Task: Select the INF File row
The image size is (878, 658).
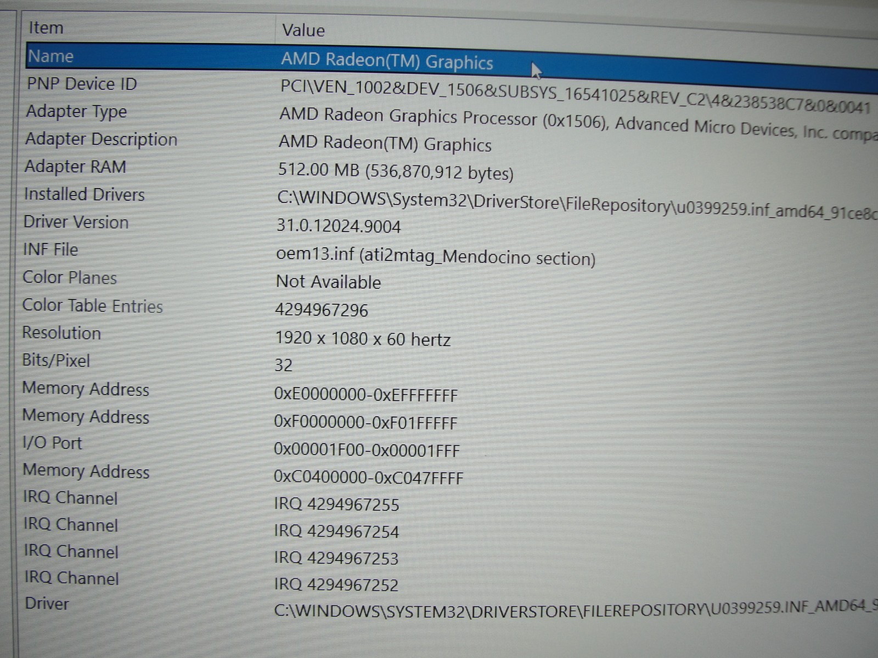Action: 50,249
